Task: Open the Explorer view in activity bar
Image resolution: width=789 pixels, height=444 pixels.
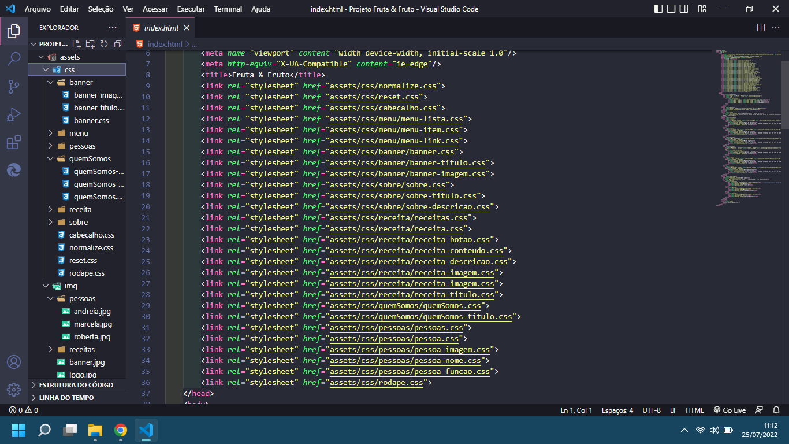Action: 14,31
